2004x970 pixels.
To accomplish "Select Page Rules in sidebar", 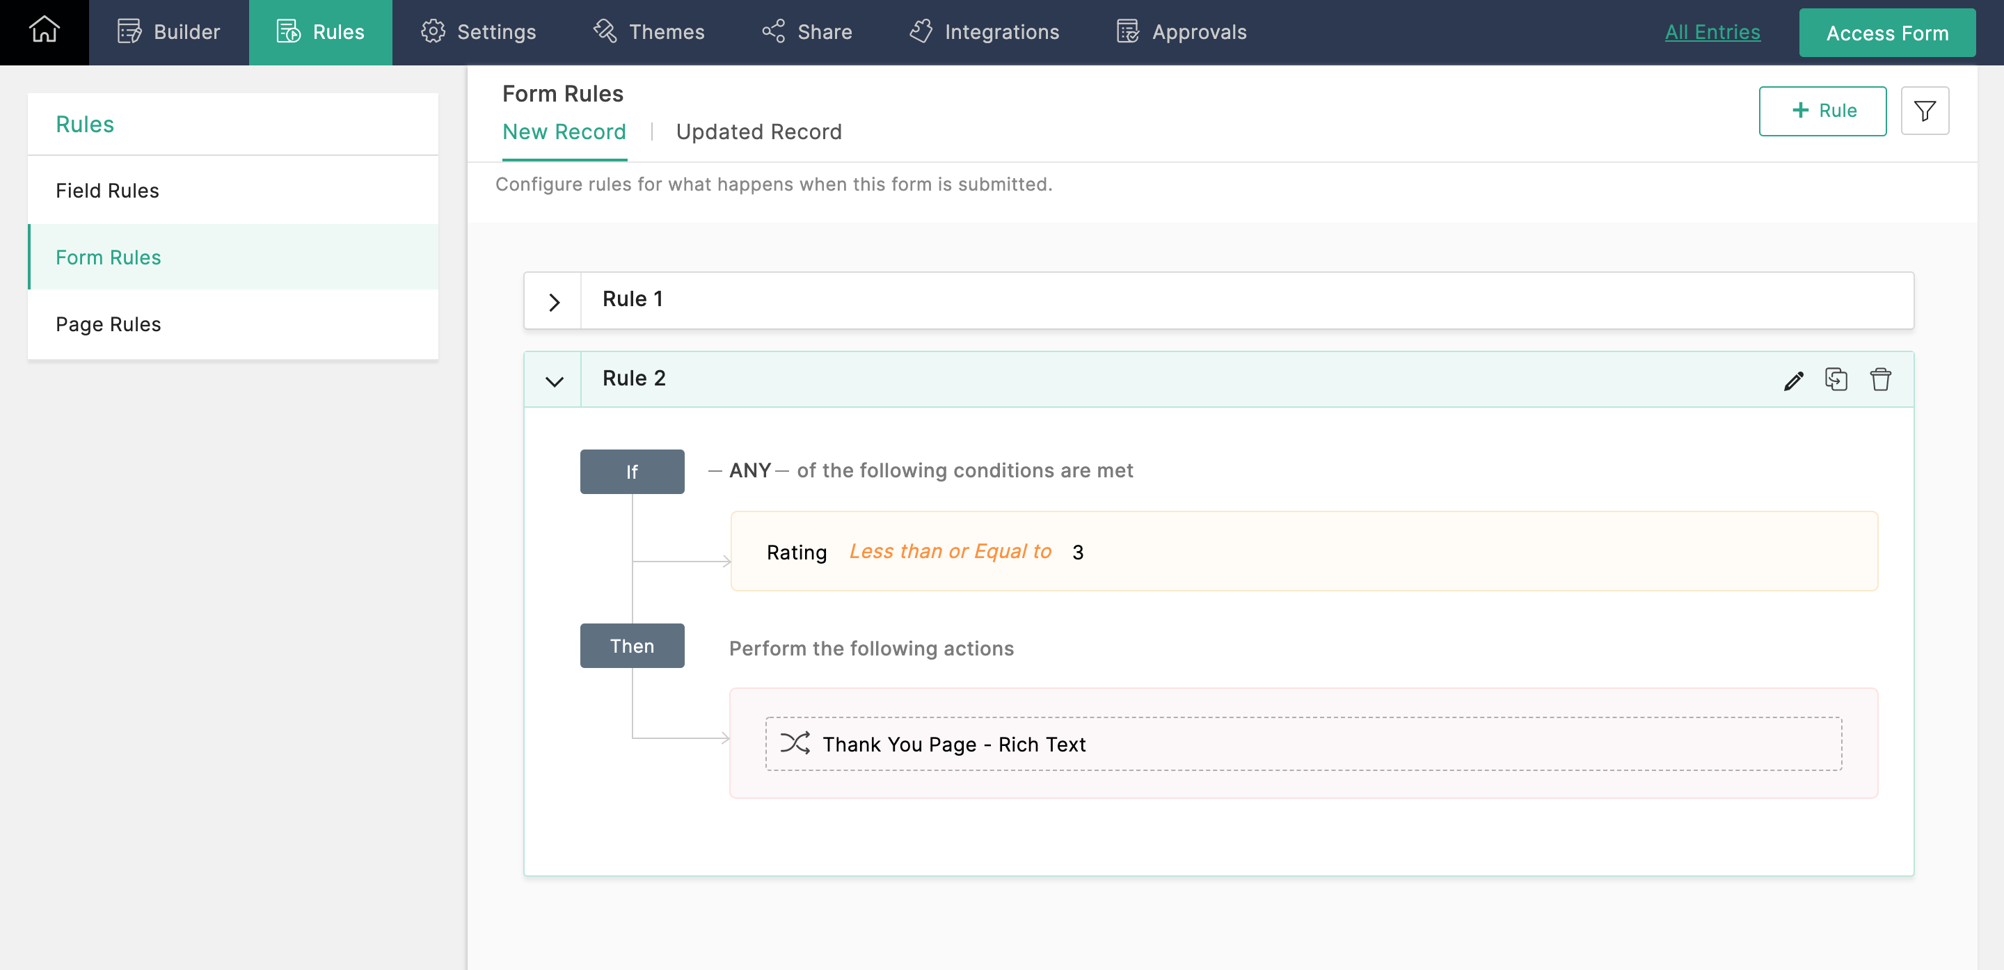I will click(x=108, y=324).
